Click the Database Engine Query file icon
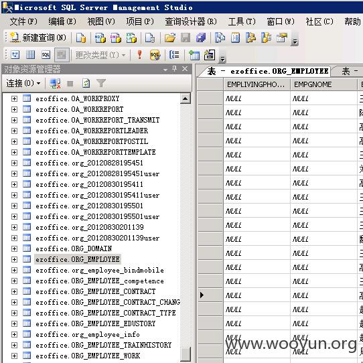 81,38
